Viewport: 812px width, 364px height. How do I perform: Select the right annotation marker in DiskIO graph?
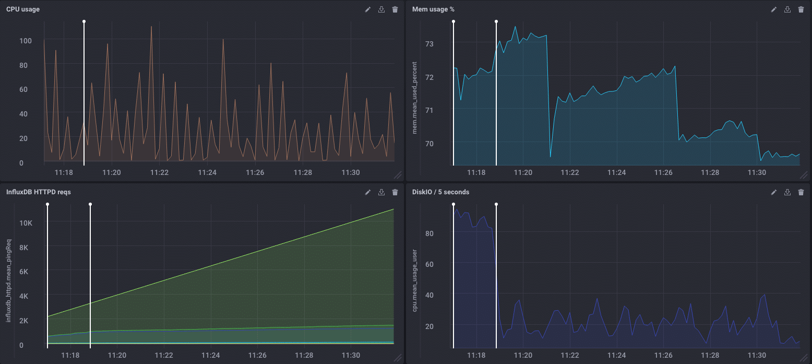point(496,205)
